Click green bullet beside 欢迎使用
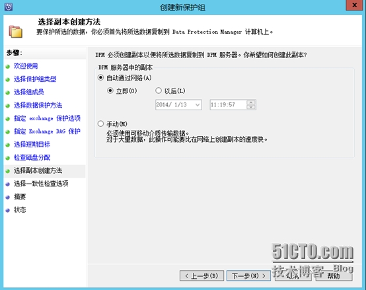Screen dimensions: 366x290 pyautogui.click(x=8, y=67)
